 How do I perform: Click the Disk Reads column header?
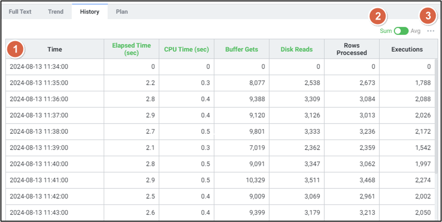297,49
